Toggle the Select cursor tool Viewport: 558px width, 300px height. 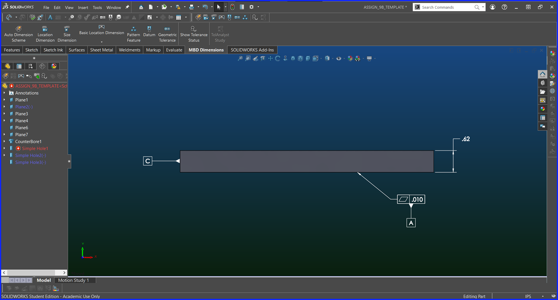pyautogui.click(x=219, y=7)
